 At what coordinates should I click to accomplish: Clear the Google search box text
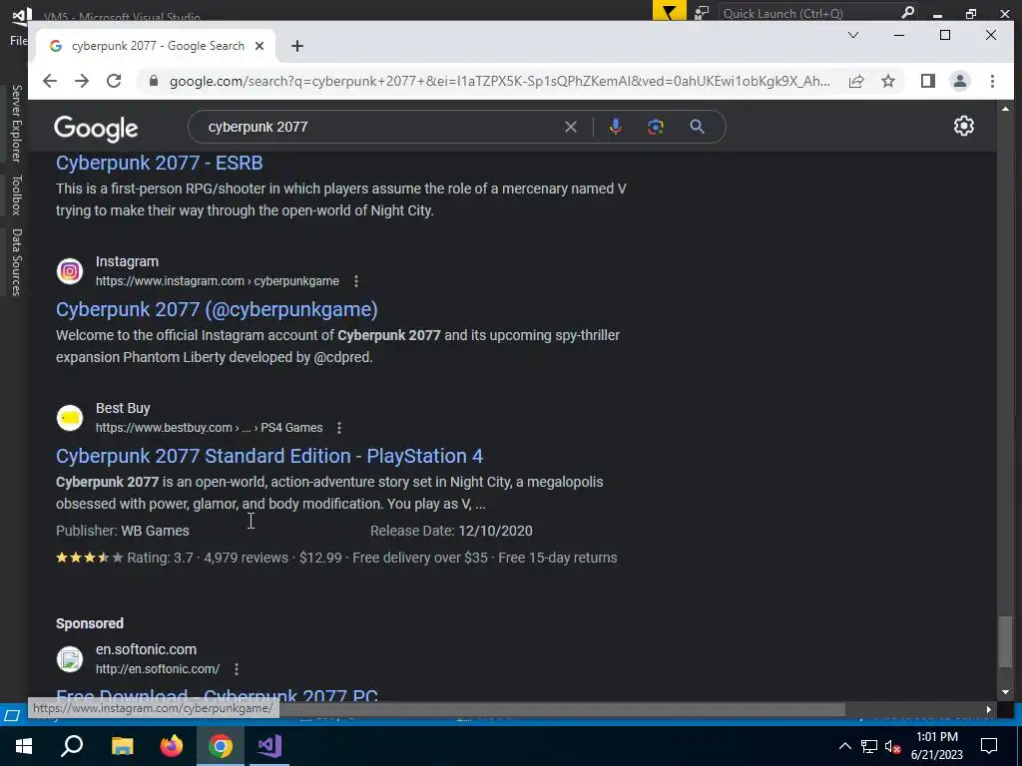click(571, 127)
